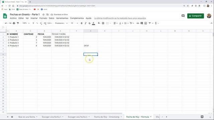The height and width of the screenshot is (120, 214).
Task: Format as currency with dollar icon
Action: [33, 23]
